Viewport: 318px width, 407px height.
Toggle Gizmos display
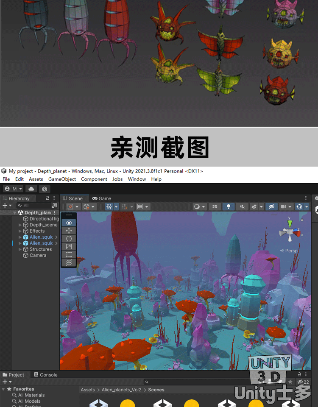coord(299,206)
